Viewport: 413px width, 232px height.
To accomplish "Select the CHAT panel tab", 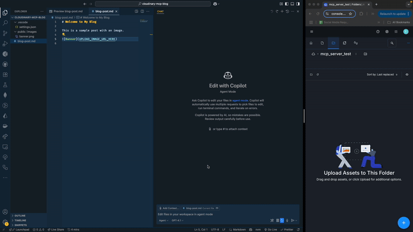I will (160, 11).
